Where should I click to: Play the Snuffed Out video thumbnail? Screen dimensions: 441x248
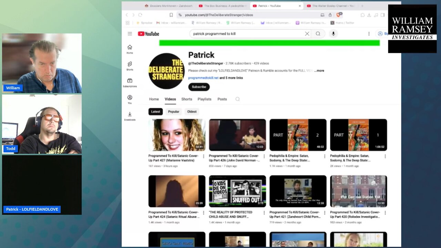pos(237,191)
